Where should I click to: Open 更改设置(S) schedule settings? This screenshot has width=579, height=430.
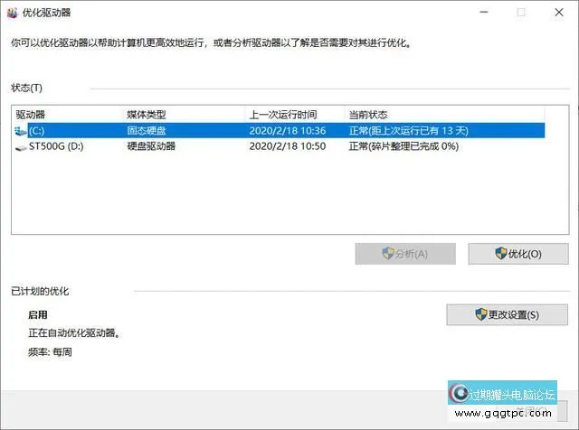click(507, 314)
